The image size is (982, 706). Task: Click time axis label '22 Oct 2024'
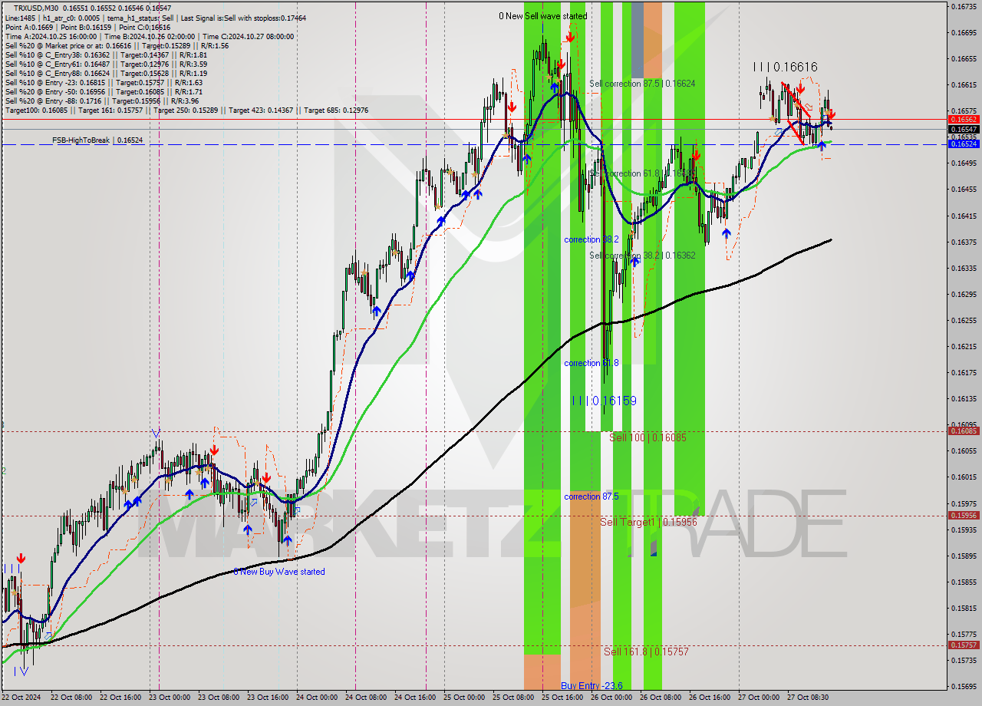coord(21,698)
